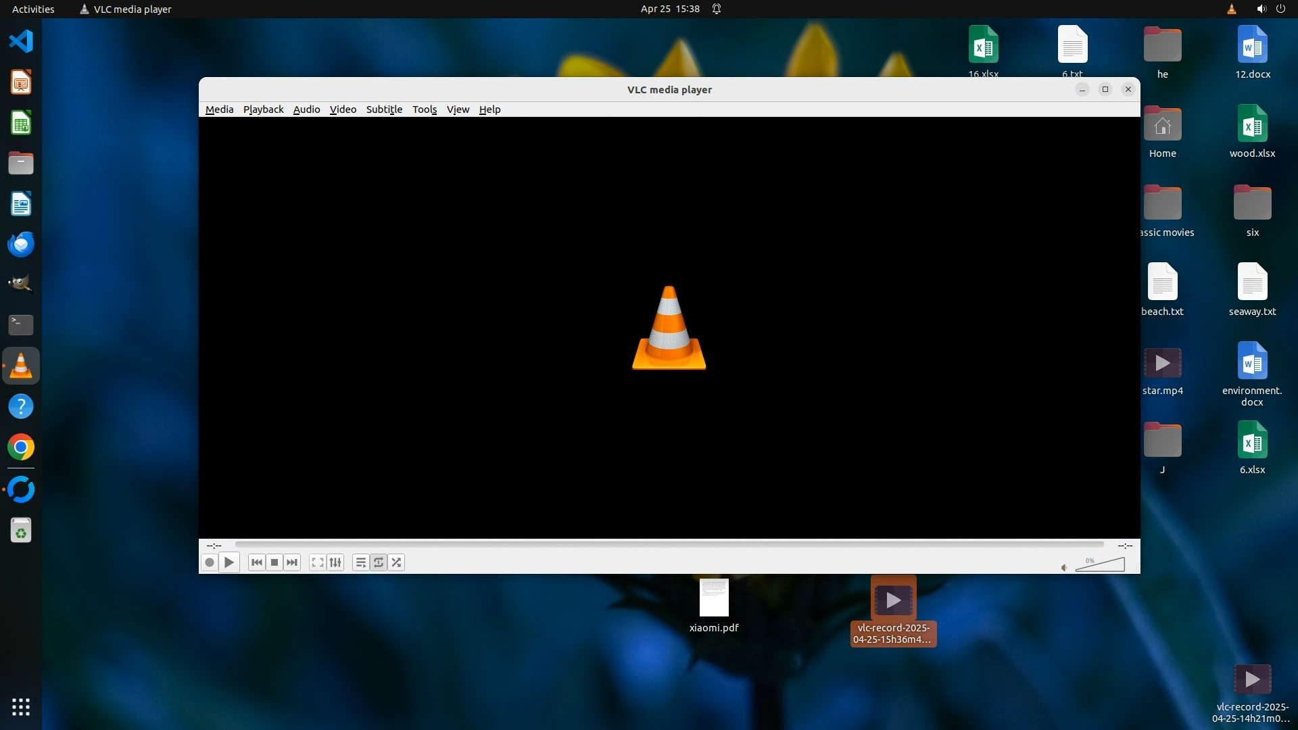Toggle loop repeat mode

pyautogui.click(x=379, y=562)
